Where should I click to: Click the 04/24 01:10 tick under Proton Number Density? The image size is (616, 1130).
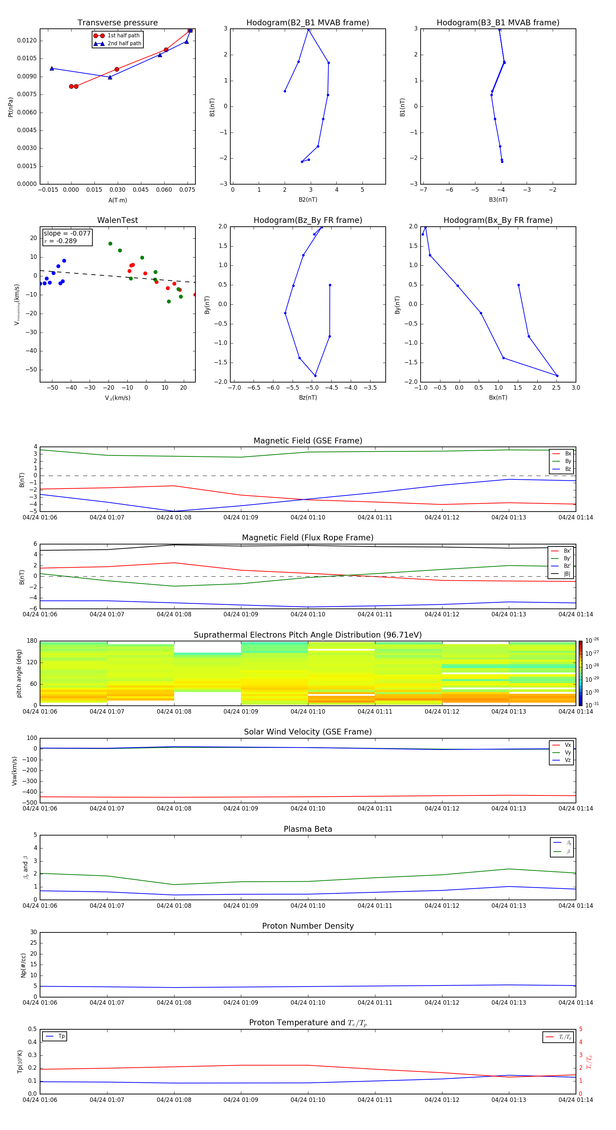(x=308, y=1002)
